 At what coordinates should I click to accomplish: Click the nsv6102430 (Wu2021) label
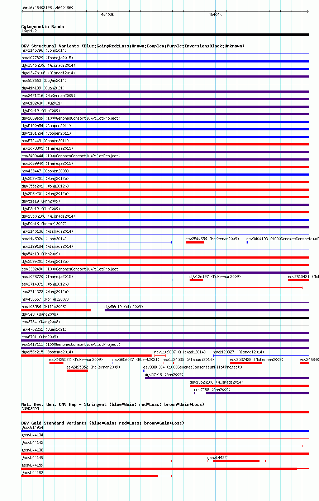(x=42, y=103)
